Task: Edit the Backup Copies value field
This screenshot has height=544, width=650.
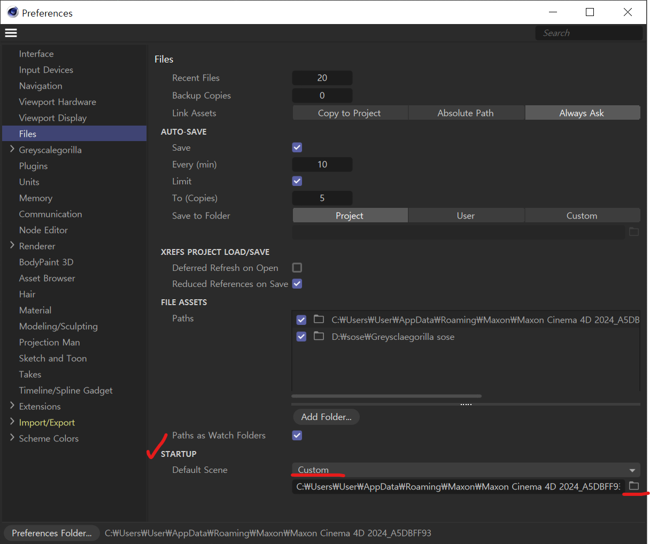Action: pos(322,95)
